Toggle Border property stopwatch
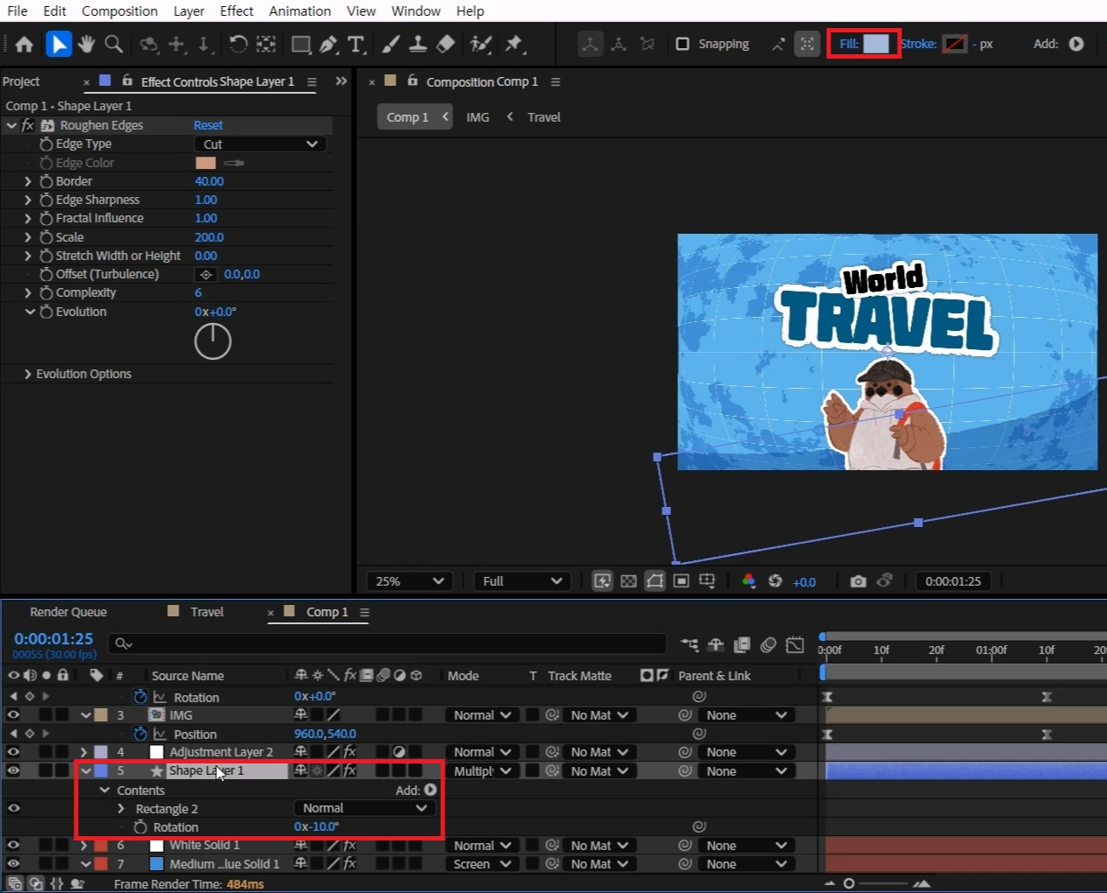 (x=46, y=181)
